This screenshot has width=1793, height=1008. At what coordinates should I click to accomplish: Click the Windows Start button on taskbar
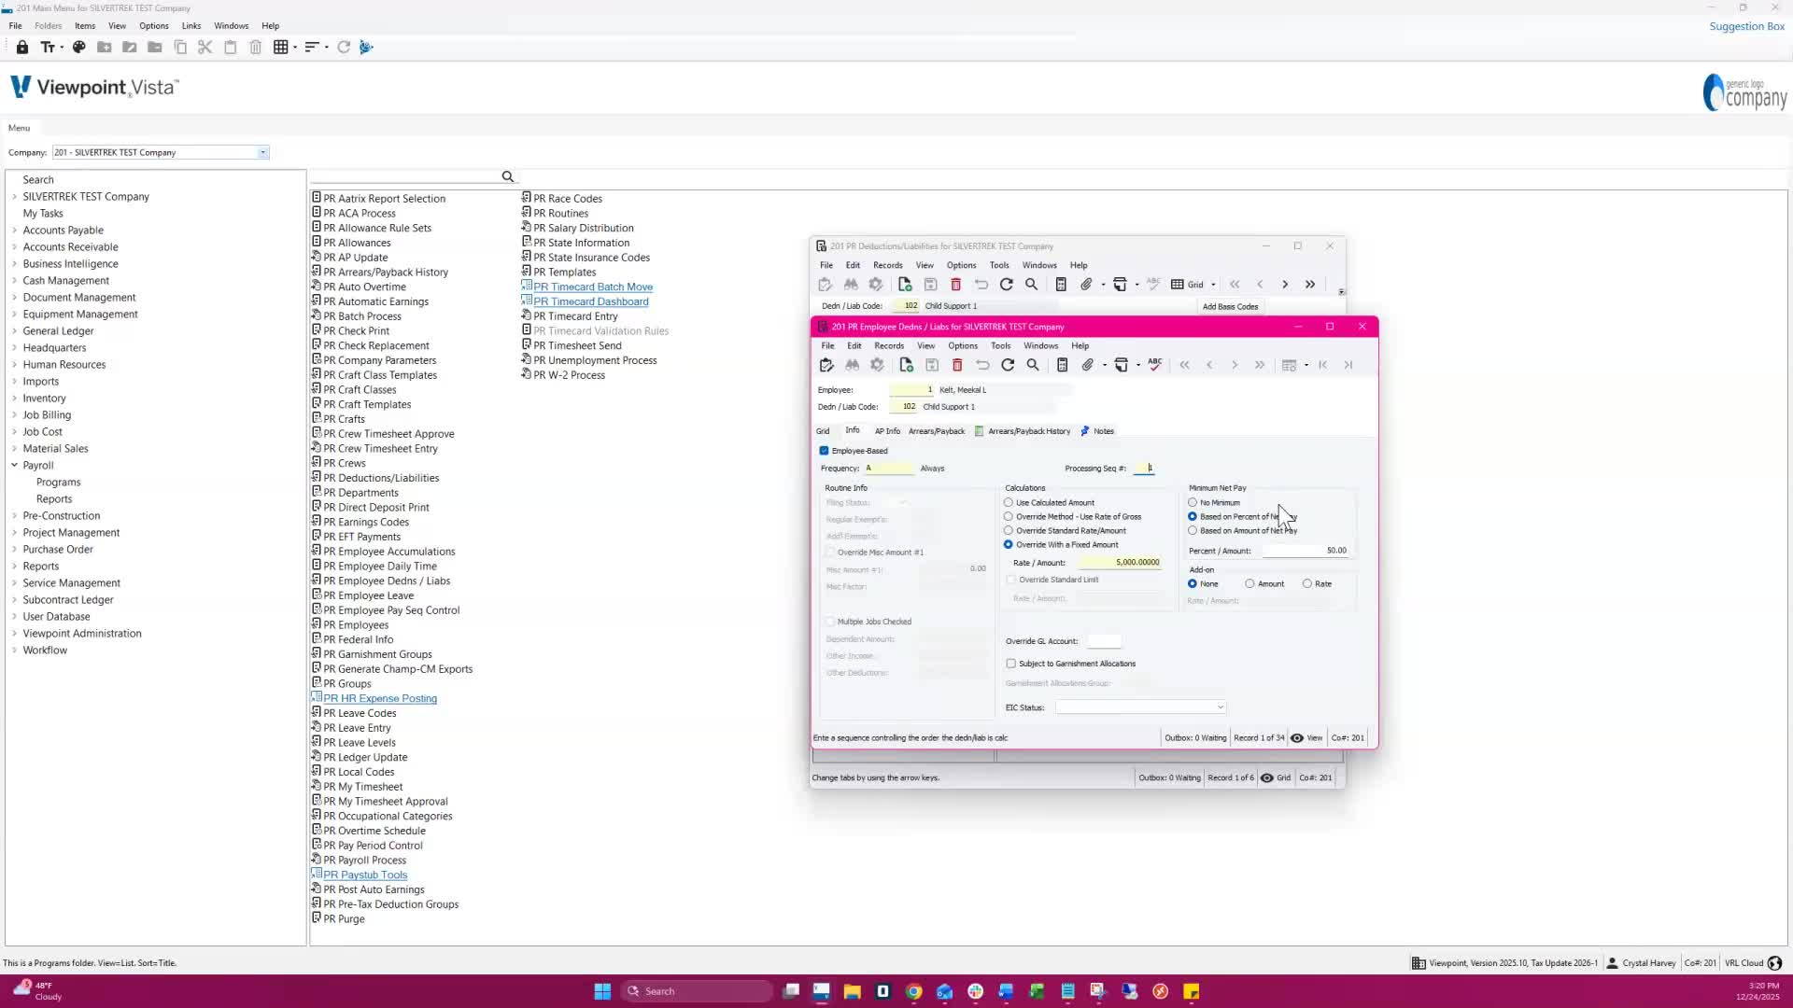click(602, 991)
